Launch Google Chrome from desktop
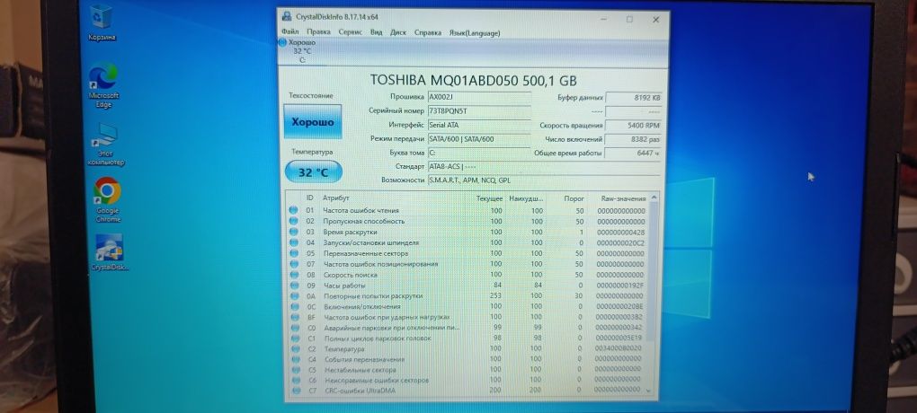Viewport: 917px width, 413px height. point(108,199)
